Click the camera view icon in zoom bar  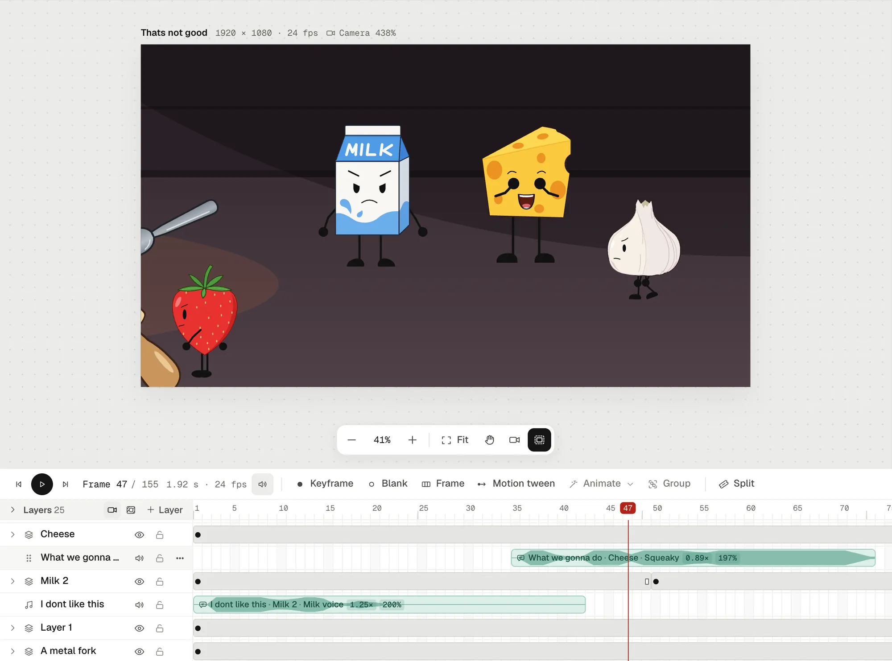(514, 440)
